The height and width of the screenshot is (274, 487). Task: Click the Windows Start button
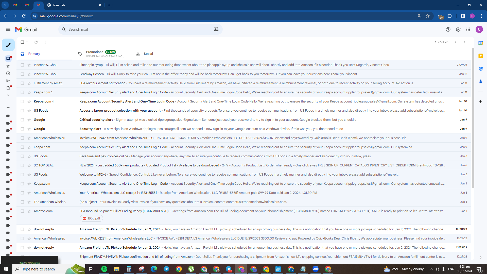6,269
